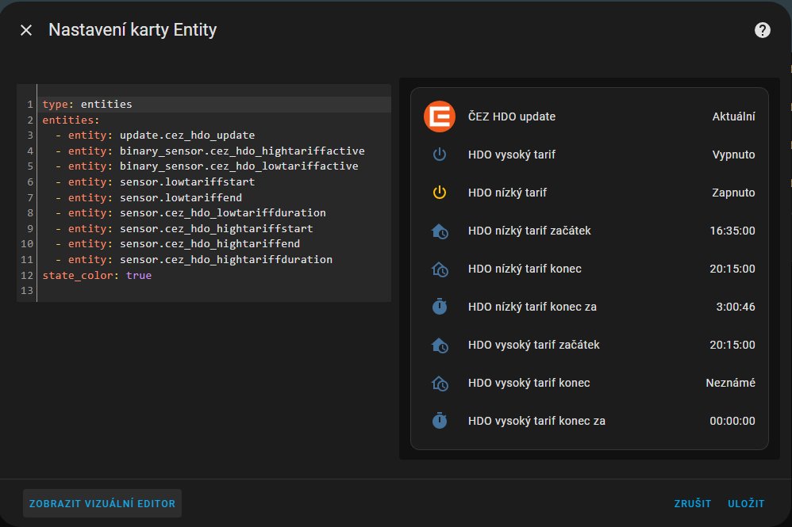Click timer icon for HDO nízký tarif konec za
792x527 pixels.
click(440, 307)
